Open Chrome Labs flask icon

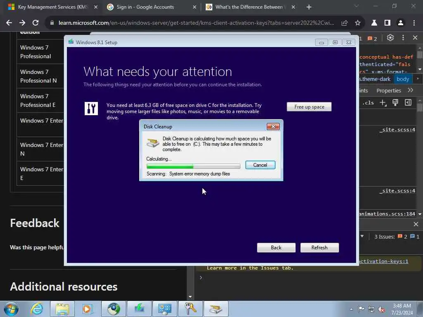(374, 23)
